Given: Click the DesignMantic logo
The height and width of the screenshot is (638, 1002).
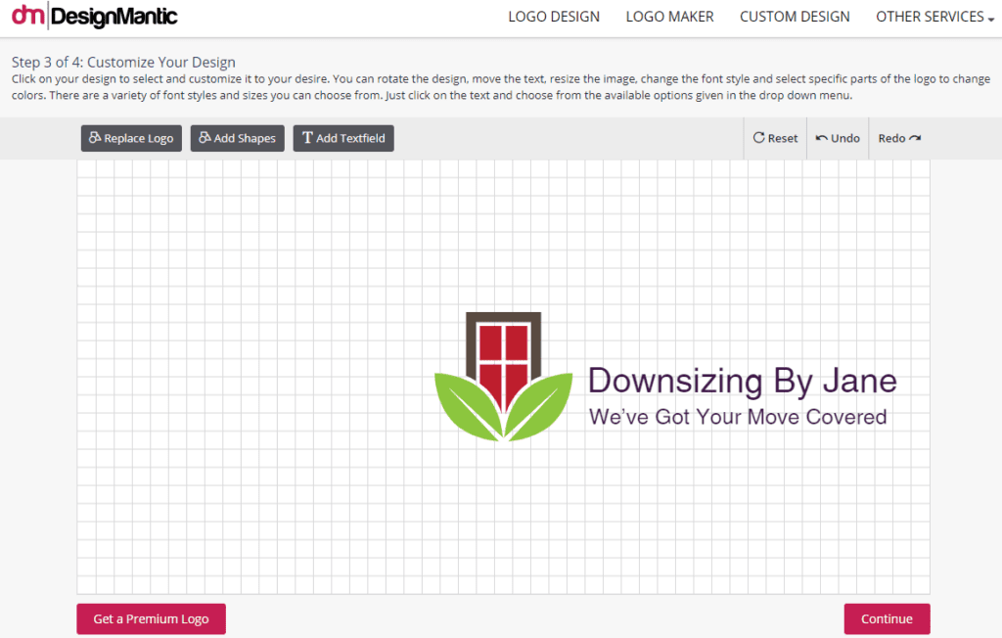Looking at the screenshot, I should coord(95,16).
